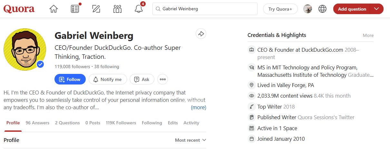Open the Most recent sort dropdown

click(190, 140)
